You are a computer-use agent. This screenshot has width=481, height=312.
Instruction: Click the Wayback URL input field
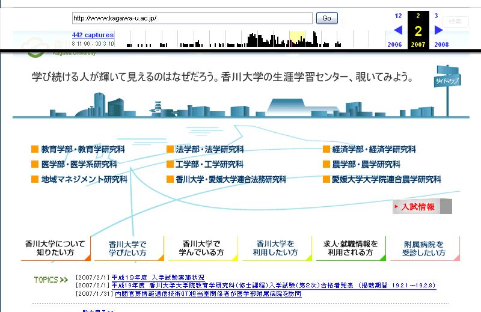point(192,18)
